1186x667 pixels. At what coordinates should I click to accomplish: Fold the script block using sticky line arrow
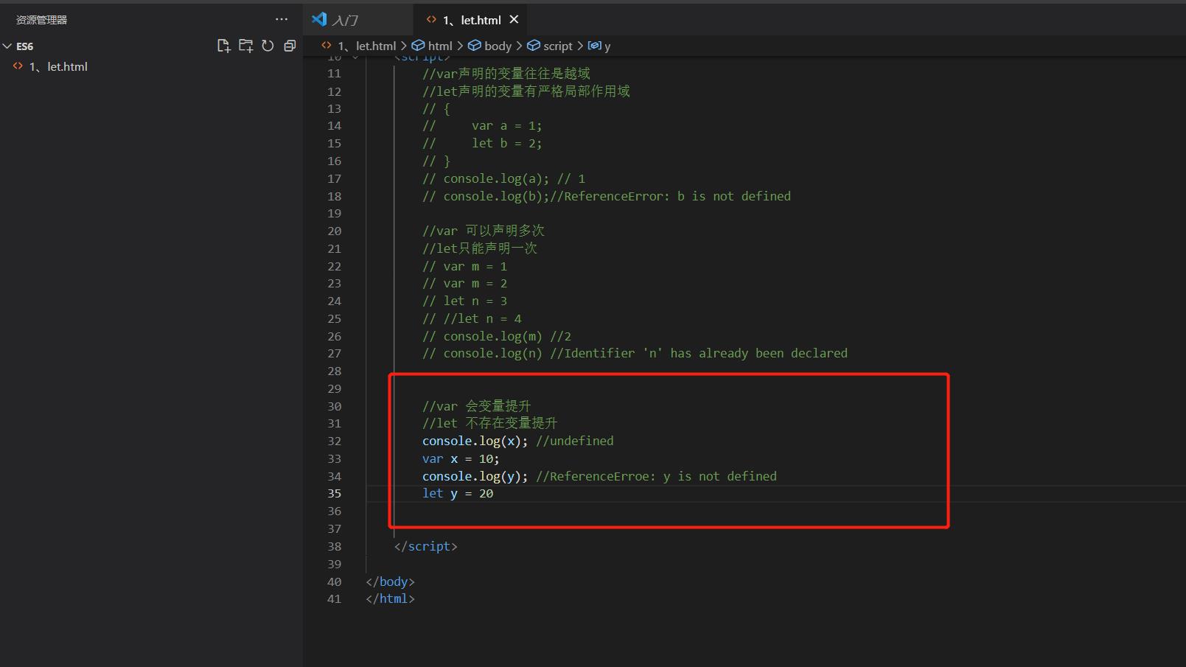[x=356, y=57]
